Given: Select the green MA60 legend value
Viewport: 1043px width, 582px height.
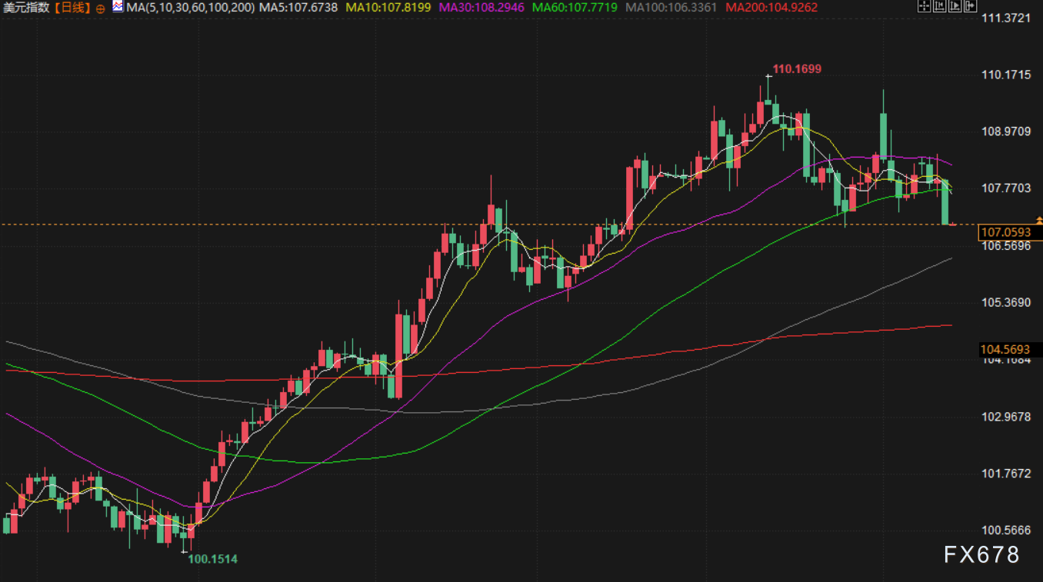Looking at the screenshot, I should (x=575, y=8).
